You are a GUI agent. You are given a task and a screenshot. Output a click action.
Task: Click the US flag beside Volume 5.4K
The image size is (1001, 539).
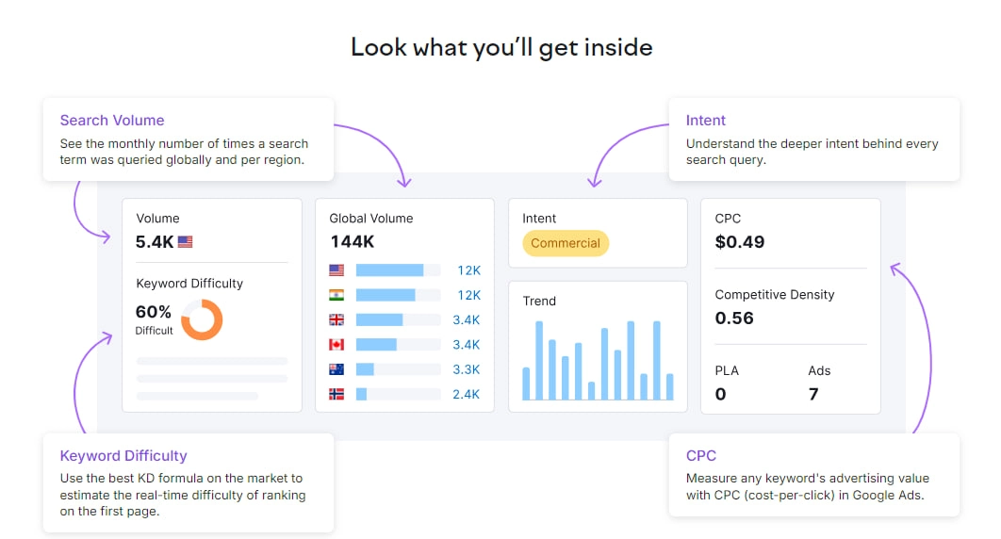coord(185,242)
